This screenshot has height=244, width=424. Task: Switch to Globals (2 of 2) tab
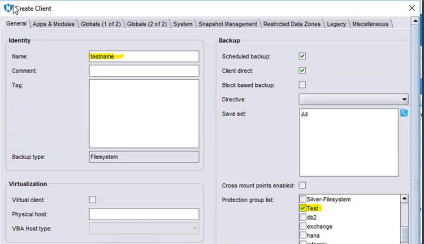[147, 24]
